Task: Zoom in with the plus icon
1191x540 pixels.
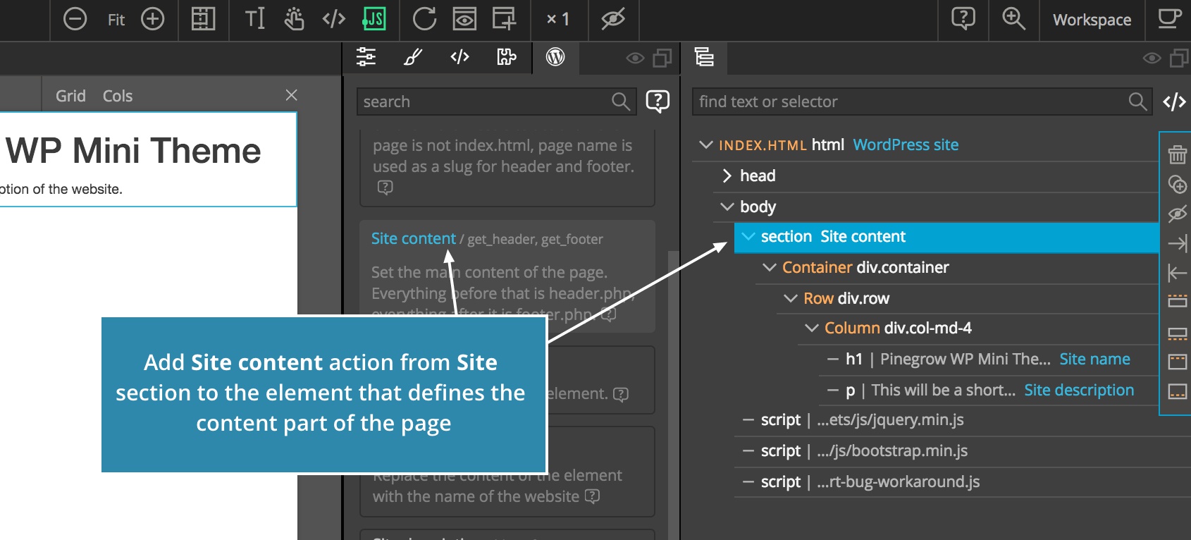Action: (152, 19)
